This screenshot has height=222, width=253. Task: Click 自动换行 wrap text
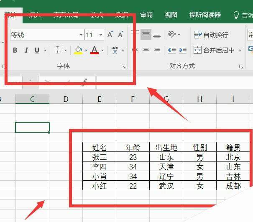(211, 35)
